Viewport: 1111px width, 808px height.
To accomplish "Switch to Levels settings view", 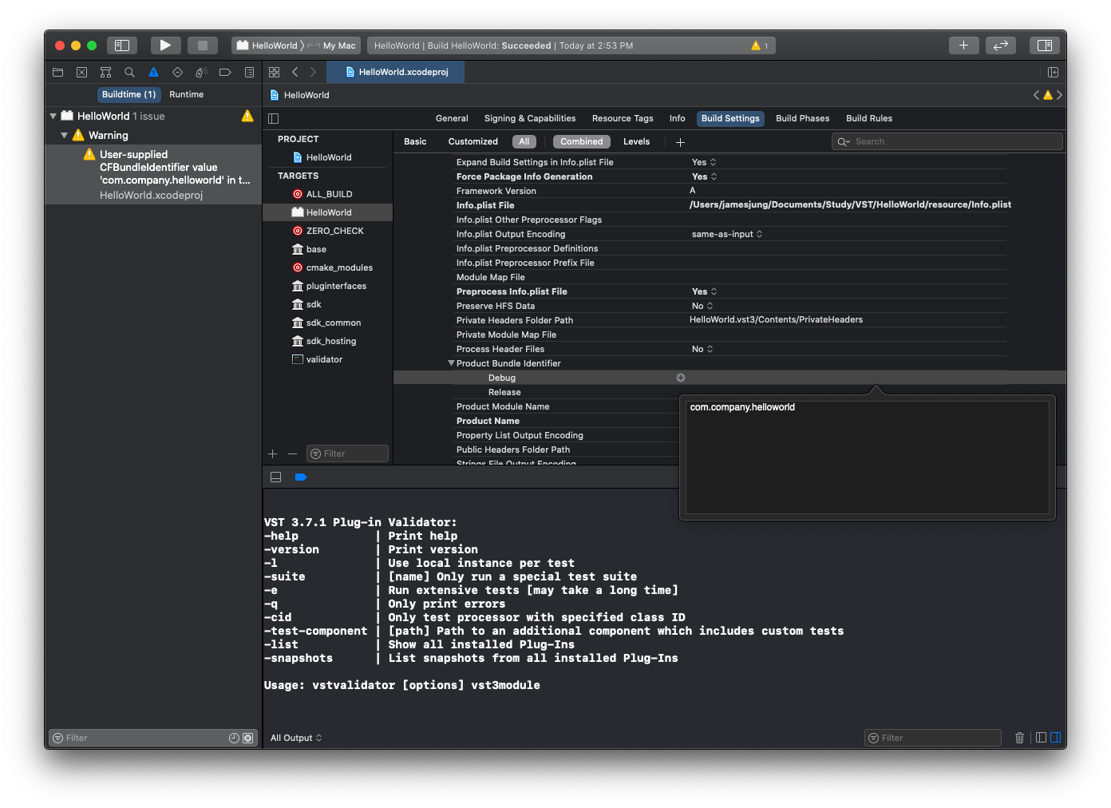I will point(636,141).
